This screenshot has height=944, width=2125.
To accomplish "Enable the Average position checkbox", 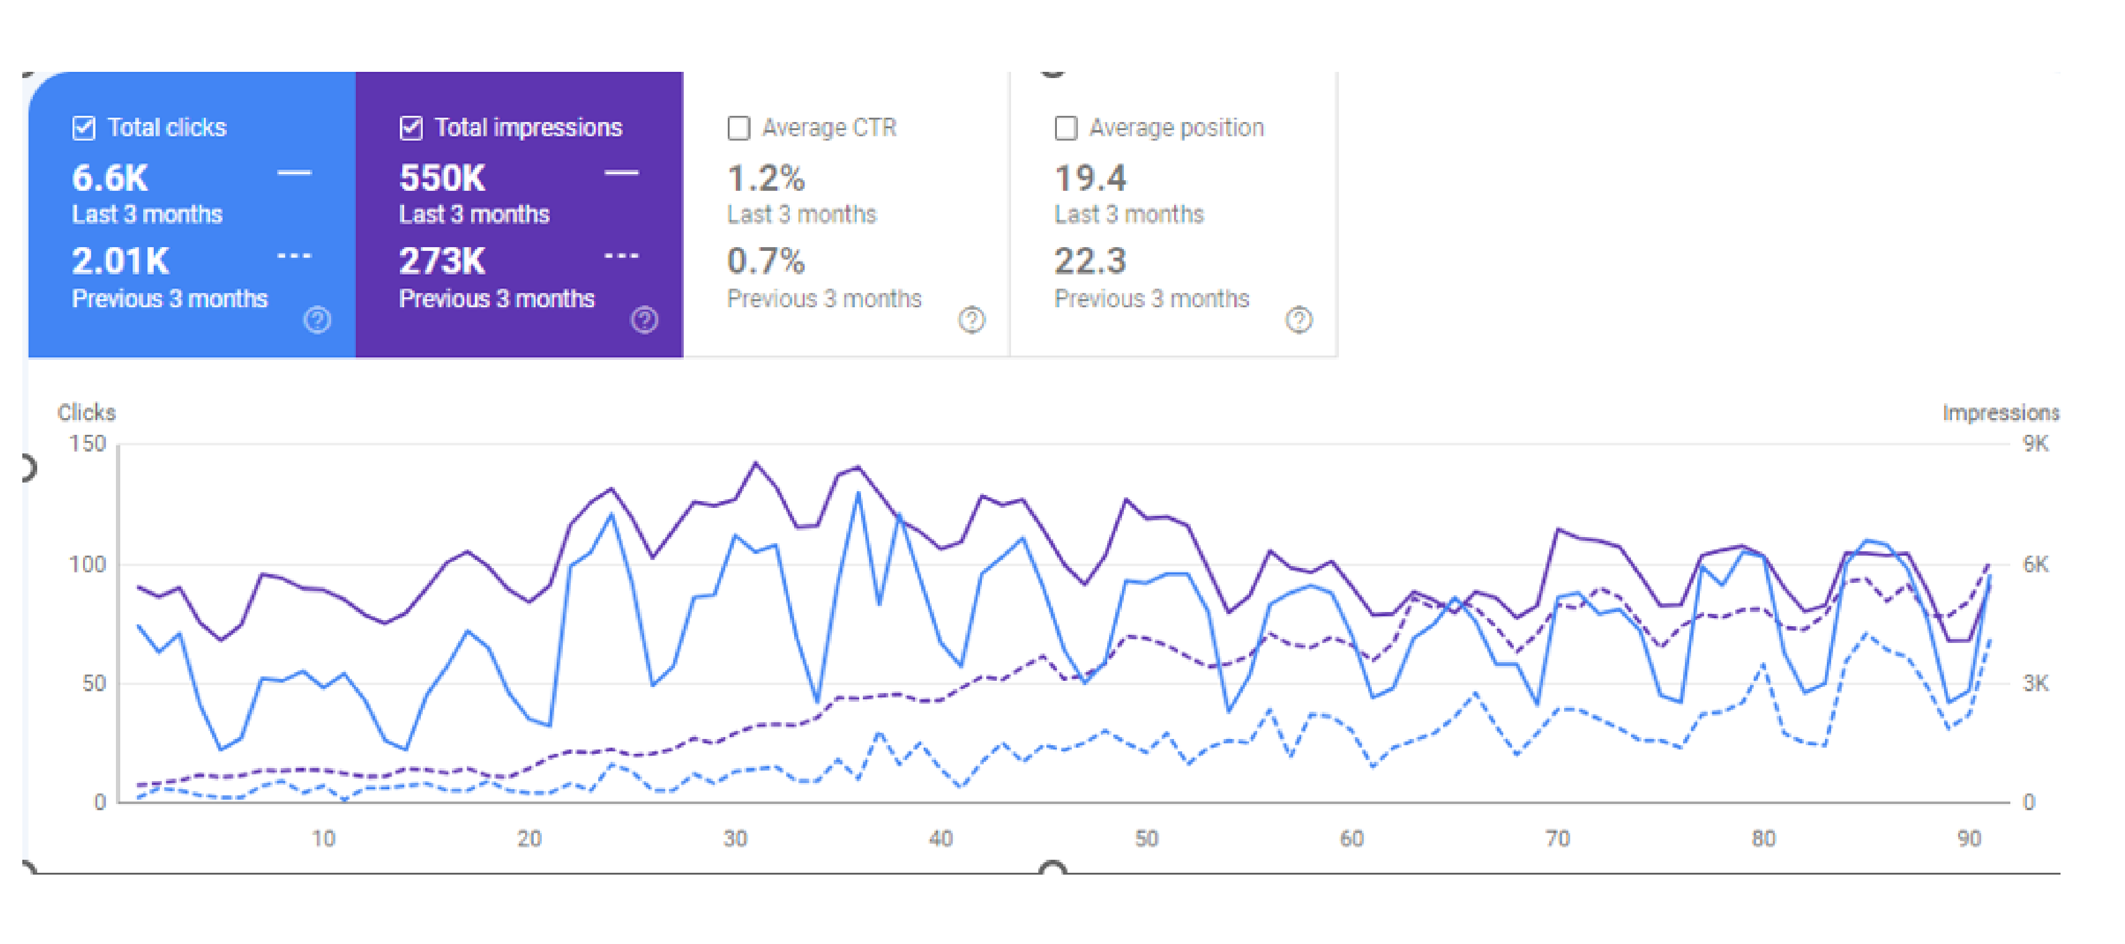I will [1066, 129].
